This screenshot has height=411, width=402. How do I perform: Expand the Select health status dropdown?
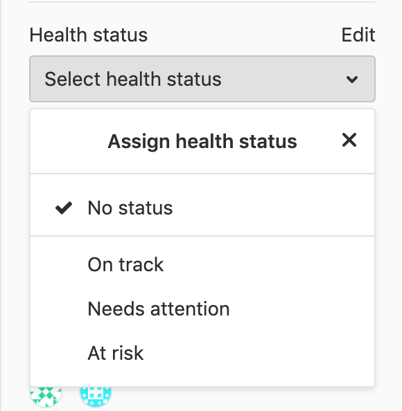(202, 79)
